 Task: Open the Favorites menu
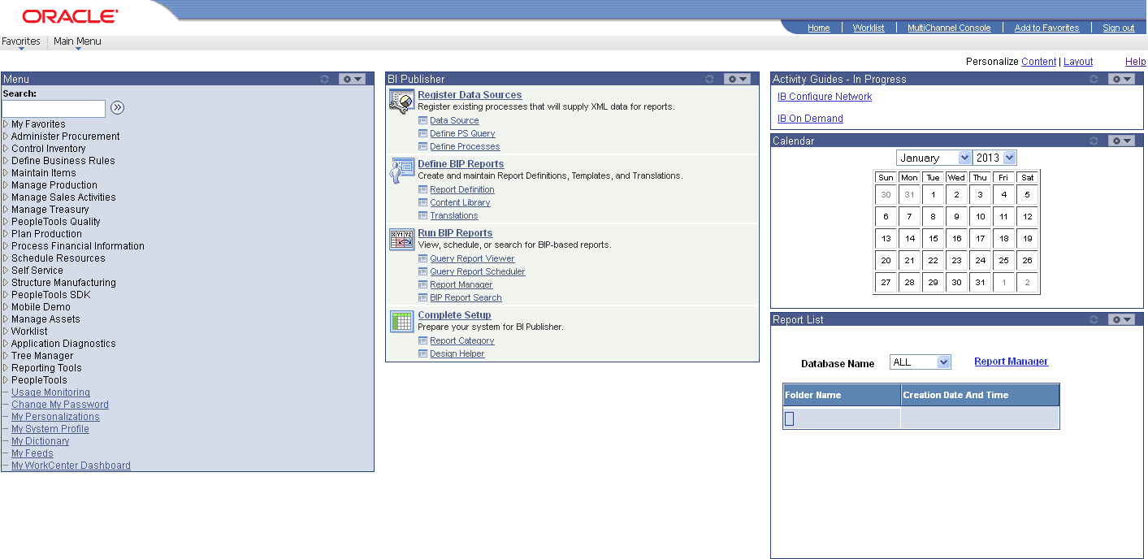coord(21,41)
